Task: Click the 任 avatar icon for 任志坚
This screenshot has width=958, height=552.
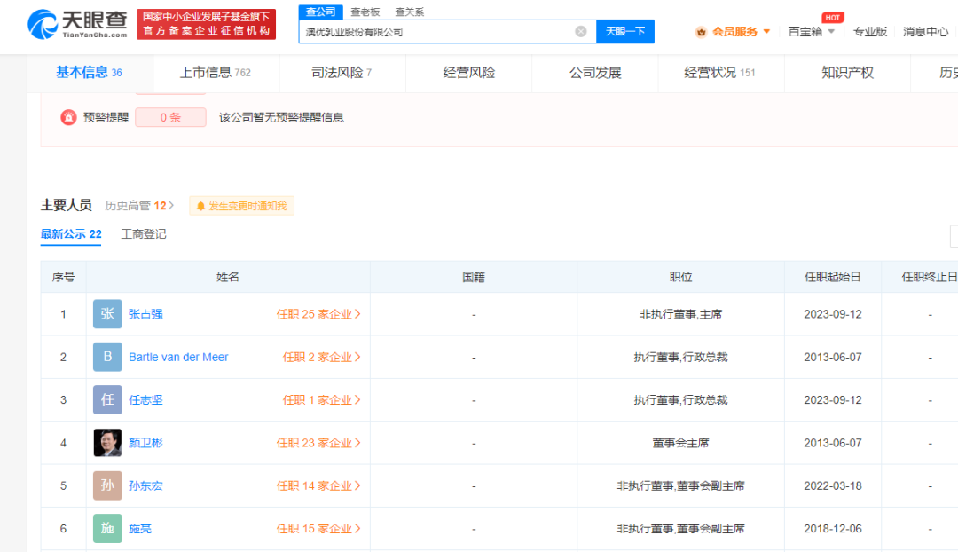Action: pos(107,400)
